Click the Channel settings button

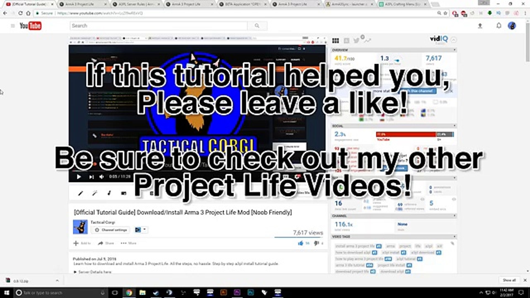point(111,230)
